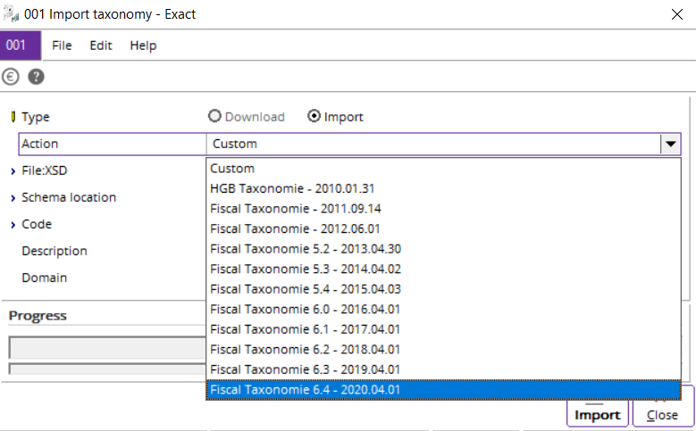This screenshot has height=431, width=696.
Task: Expand the Schema location chevron
Action: click(13, 198)
